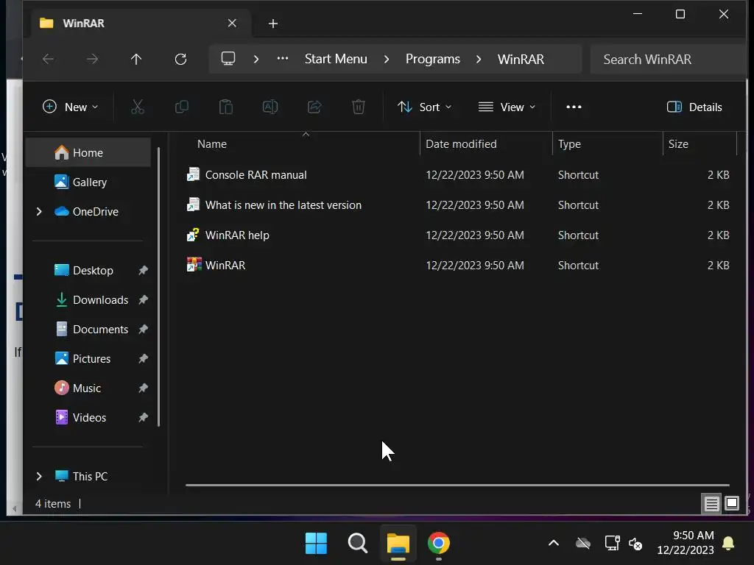Toggle the Details pane
This screenshot has width=754, height=565.
[x=694, y=107]
